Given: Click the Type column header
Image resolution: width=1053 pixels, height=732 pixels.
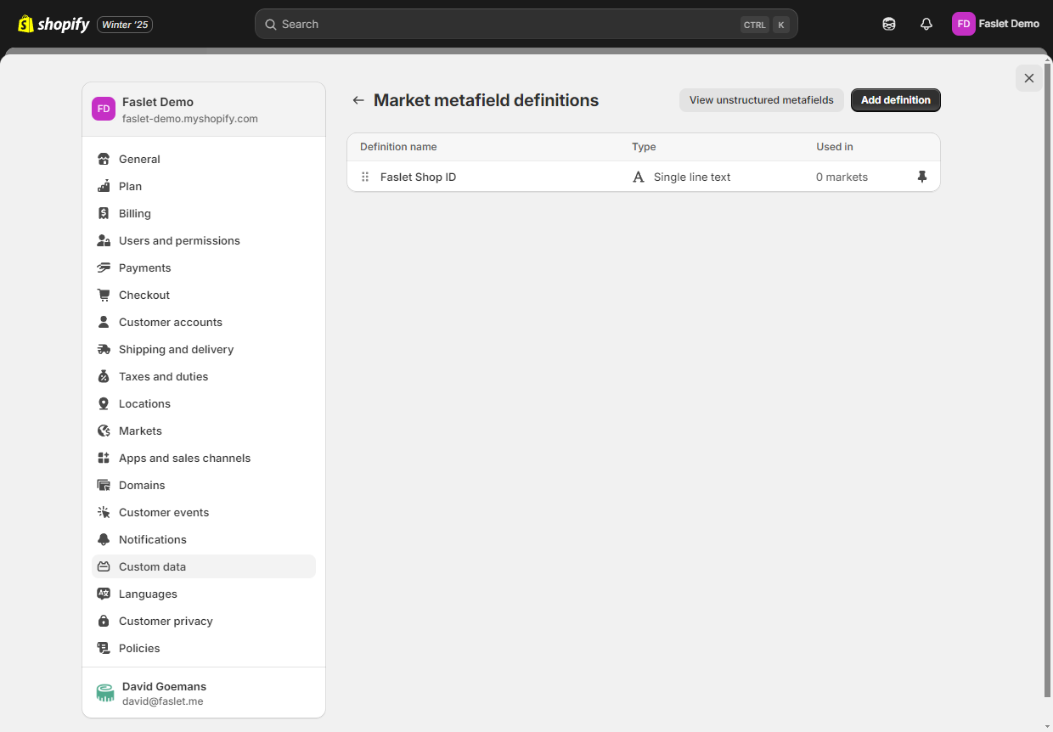Looking at the screenshot, I should click(x=644, y=147).
